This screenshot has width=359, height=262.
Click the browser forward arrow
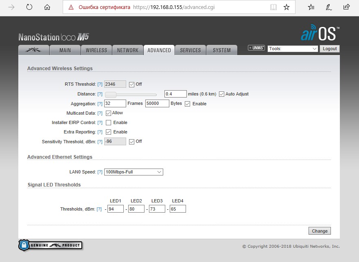(x=11, y=7)
